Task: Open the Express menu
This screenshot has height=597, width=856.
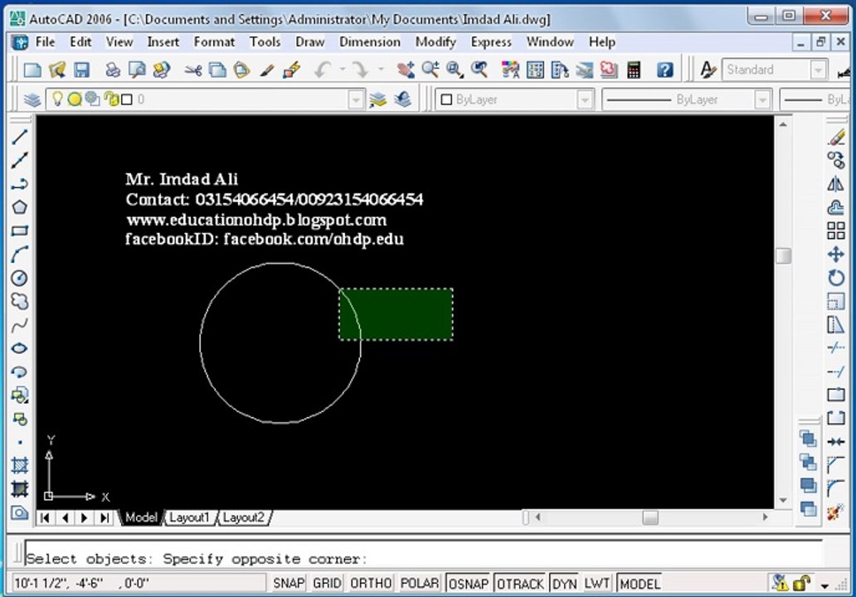Action: tap(491, 42)
